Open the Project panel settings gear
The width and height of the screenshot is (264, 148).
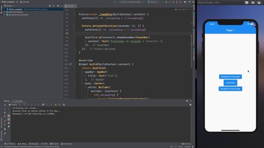coord(58,6)
